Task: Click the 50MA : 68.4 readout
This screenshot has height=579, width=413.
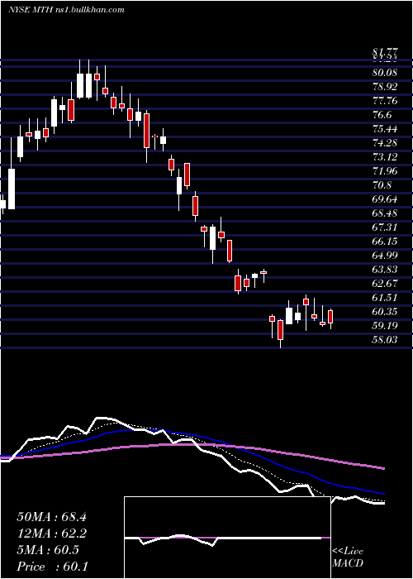Action: pos(51,517)
